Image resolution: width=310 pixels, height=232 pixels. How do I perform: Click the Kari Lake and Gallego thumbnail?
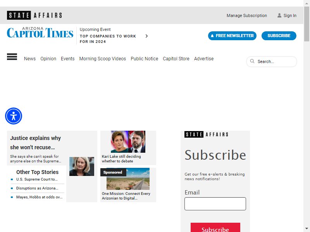pyautogui.click(x=128, y=142)
